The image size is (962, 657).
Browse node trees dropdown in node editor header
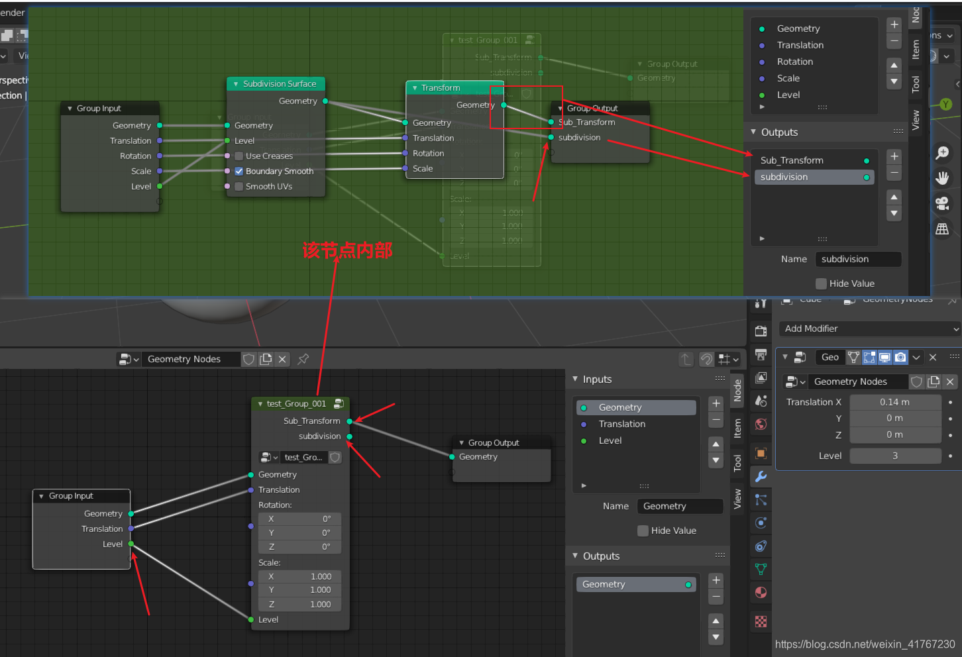pyautogui.click(x=129, y=359)
